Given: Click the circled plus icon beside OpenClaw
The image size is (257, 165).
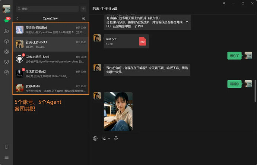Looking at the screenshot, I should [83, 18].
